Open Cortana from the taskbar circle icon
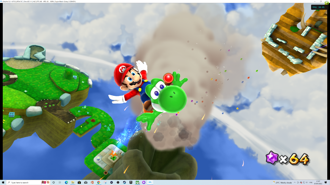330x185 pixels. coord(54,182)
